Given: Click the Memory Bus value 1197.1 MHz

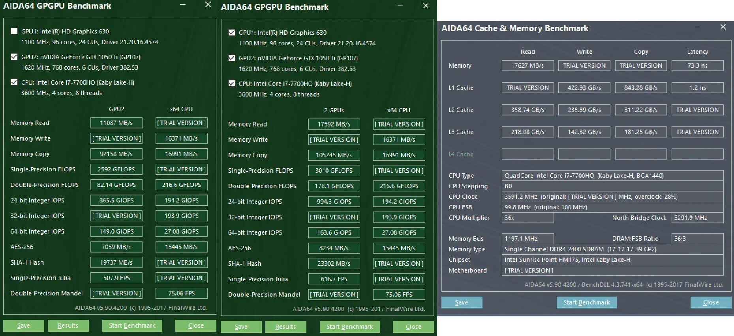Looking at the screenshot, I should point(528,238).
